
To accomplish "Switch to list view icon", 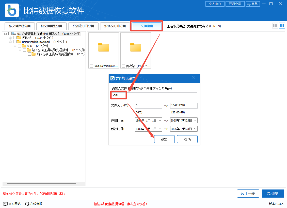I will [275, 26].
